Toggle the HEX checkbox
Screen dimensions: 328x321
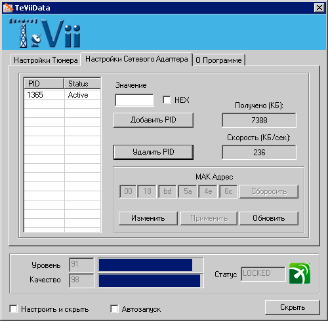coord(167,100)
